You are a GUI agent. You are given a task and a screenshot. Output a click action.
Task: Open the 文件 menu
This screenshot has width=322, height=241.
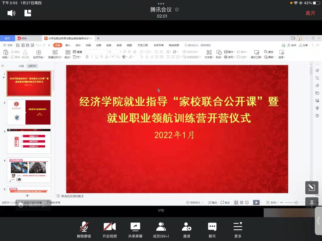[8, 45]
